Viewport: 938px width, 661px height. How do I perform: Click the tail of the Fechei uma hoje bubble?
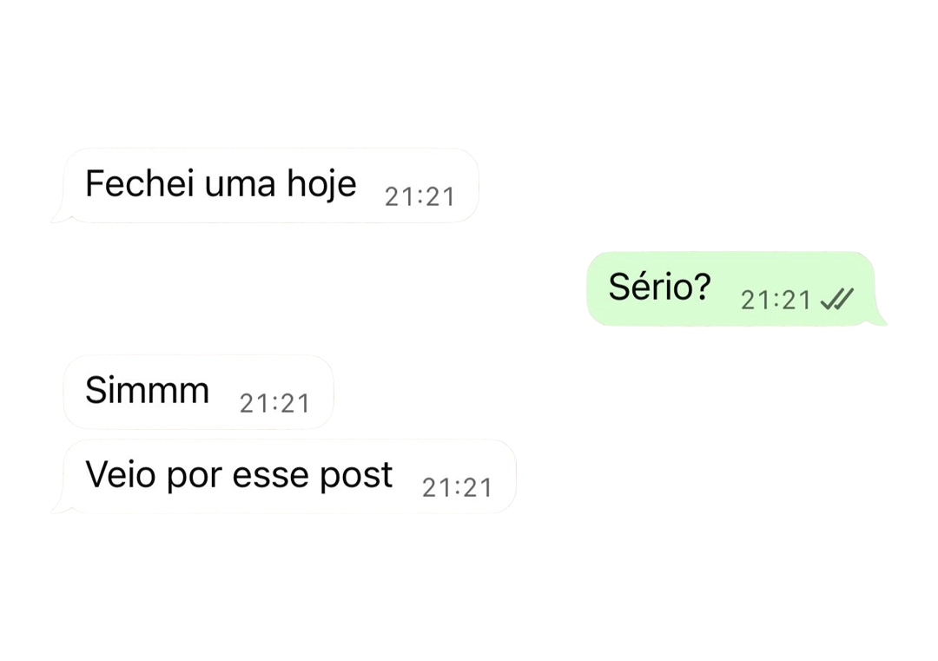click(x=59, y=215)
